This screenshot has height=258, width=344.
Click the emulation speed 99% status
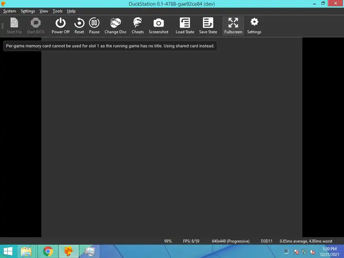[168, 241]
